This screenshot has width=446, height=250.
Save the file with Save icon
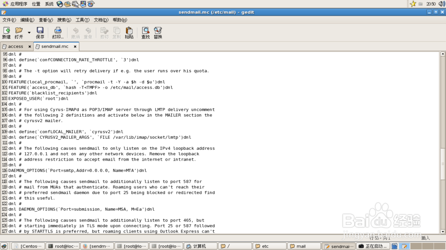(x=40, y=33)
